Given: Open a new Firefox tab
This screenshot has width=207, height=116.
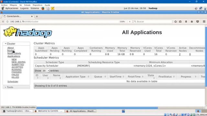Looking at the screenshot, I should (x=37, y=16).
